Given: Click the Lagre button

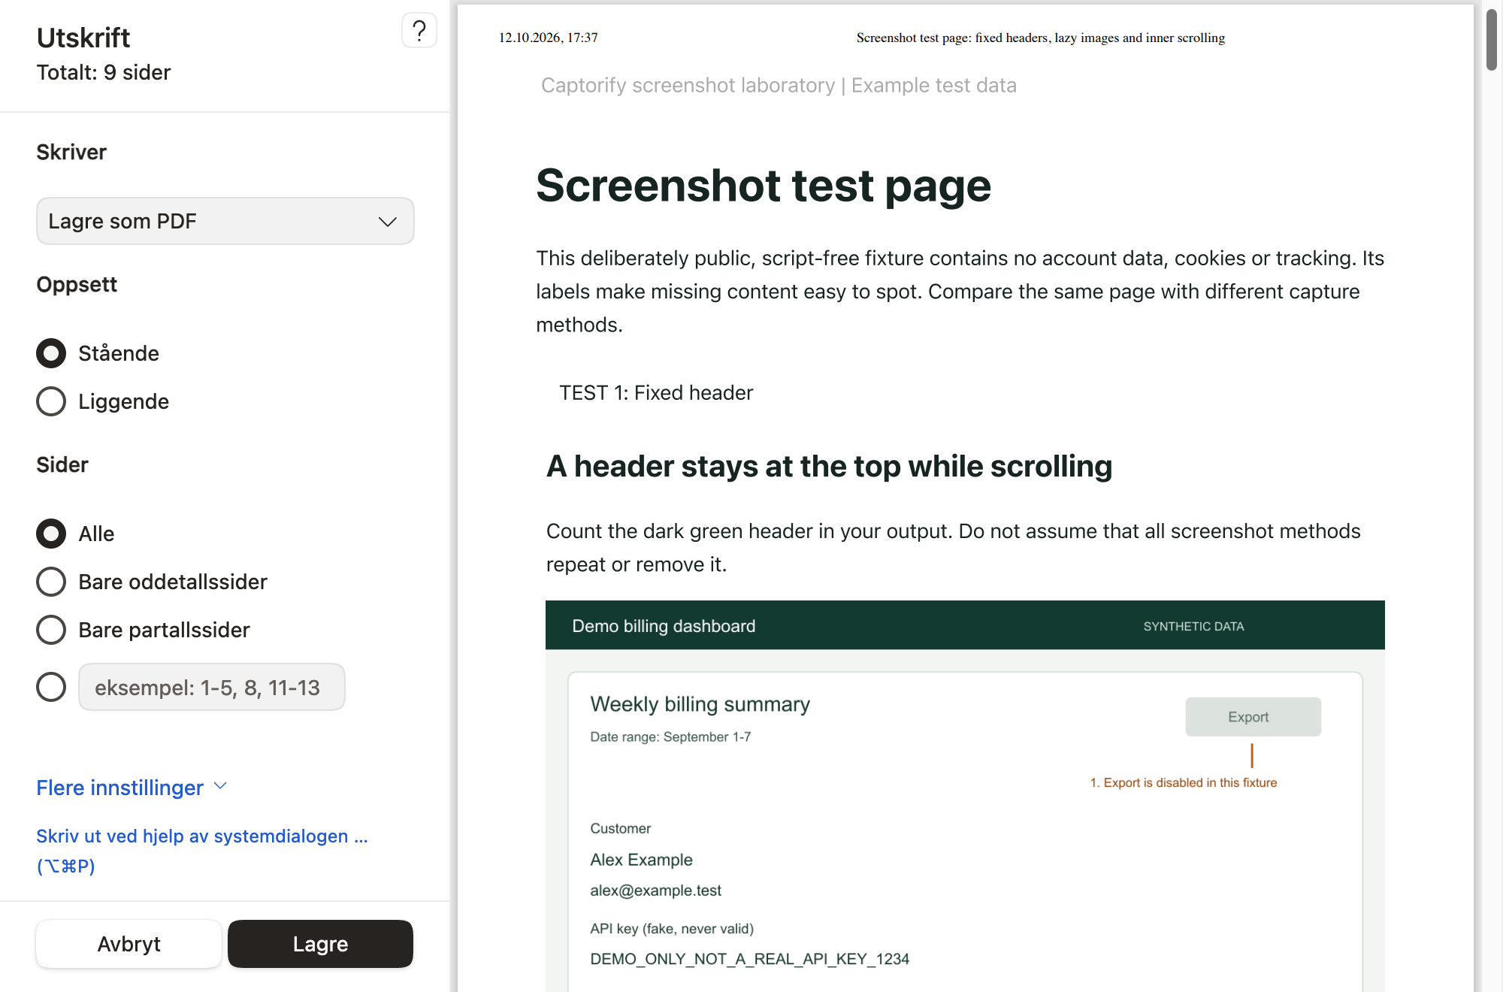Looking at the screenshot, I should pos(320,944).
